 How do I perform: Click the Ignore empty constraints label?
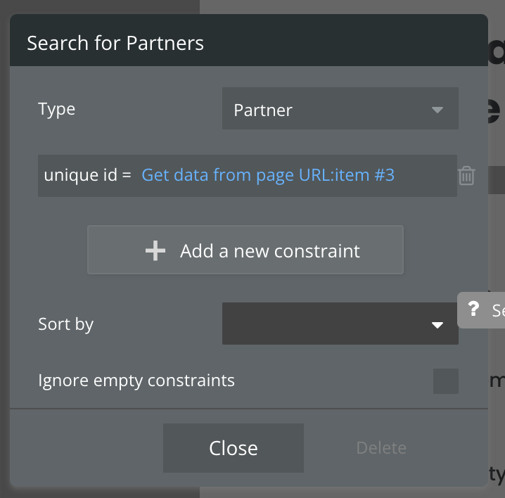coord(136,381)
